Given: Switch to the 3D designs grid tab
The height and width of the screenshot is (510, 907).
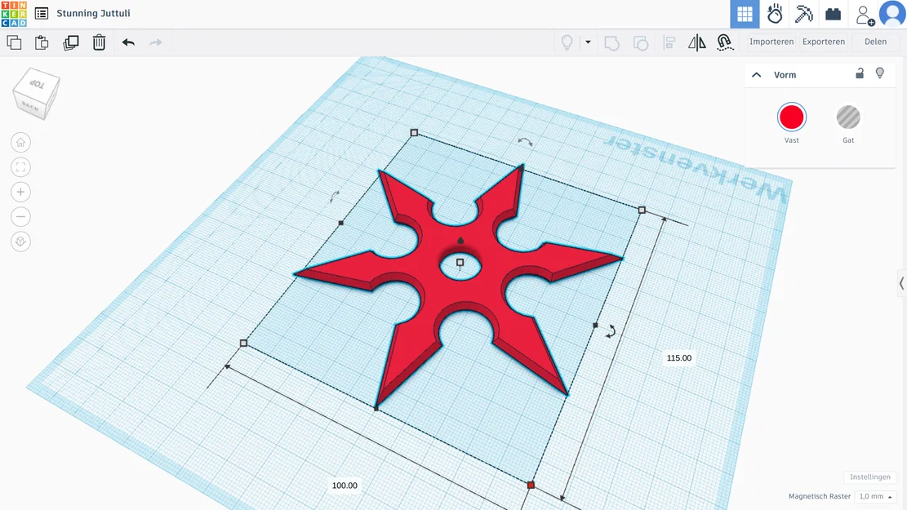Looking at the screenshot, I should point(744,14).
